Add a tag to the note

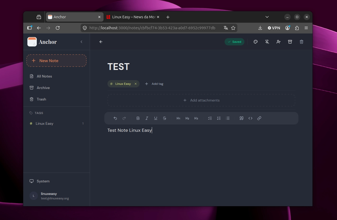coord(154,84)
